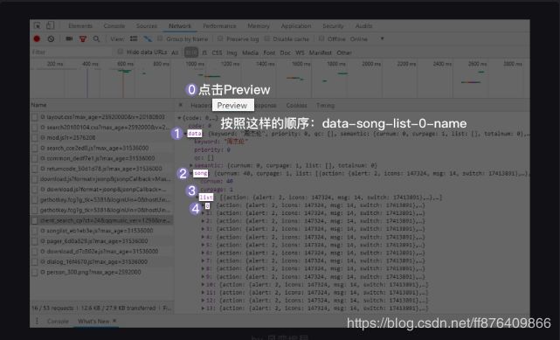Expand the semantic object node
This screenshot has height=340, width=560.
pos(191,165)
